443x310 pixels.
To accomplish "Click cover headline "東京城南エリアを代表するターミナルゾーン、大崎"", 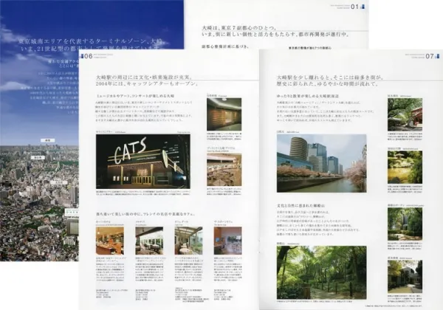I will pyautogui.click(x=90, y=41).
